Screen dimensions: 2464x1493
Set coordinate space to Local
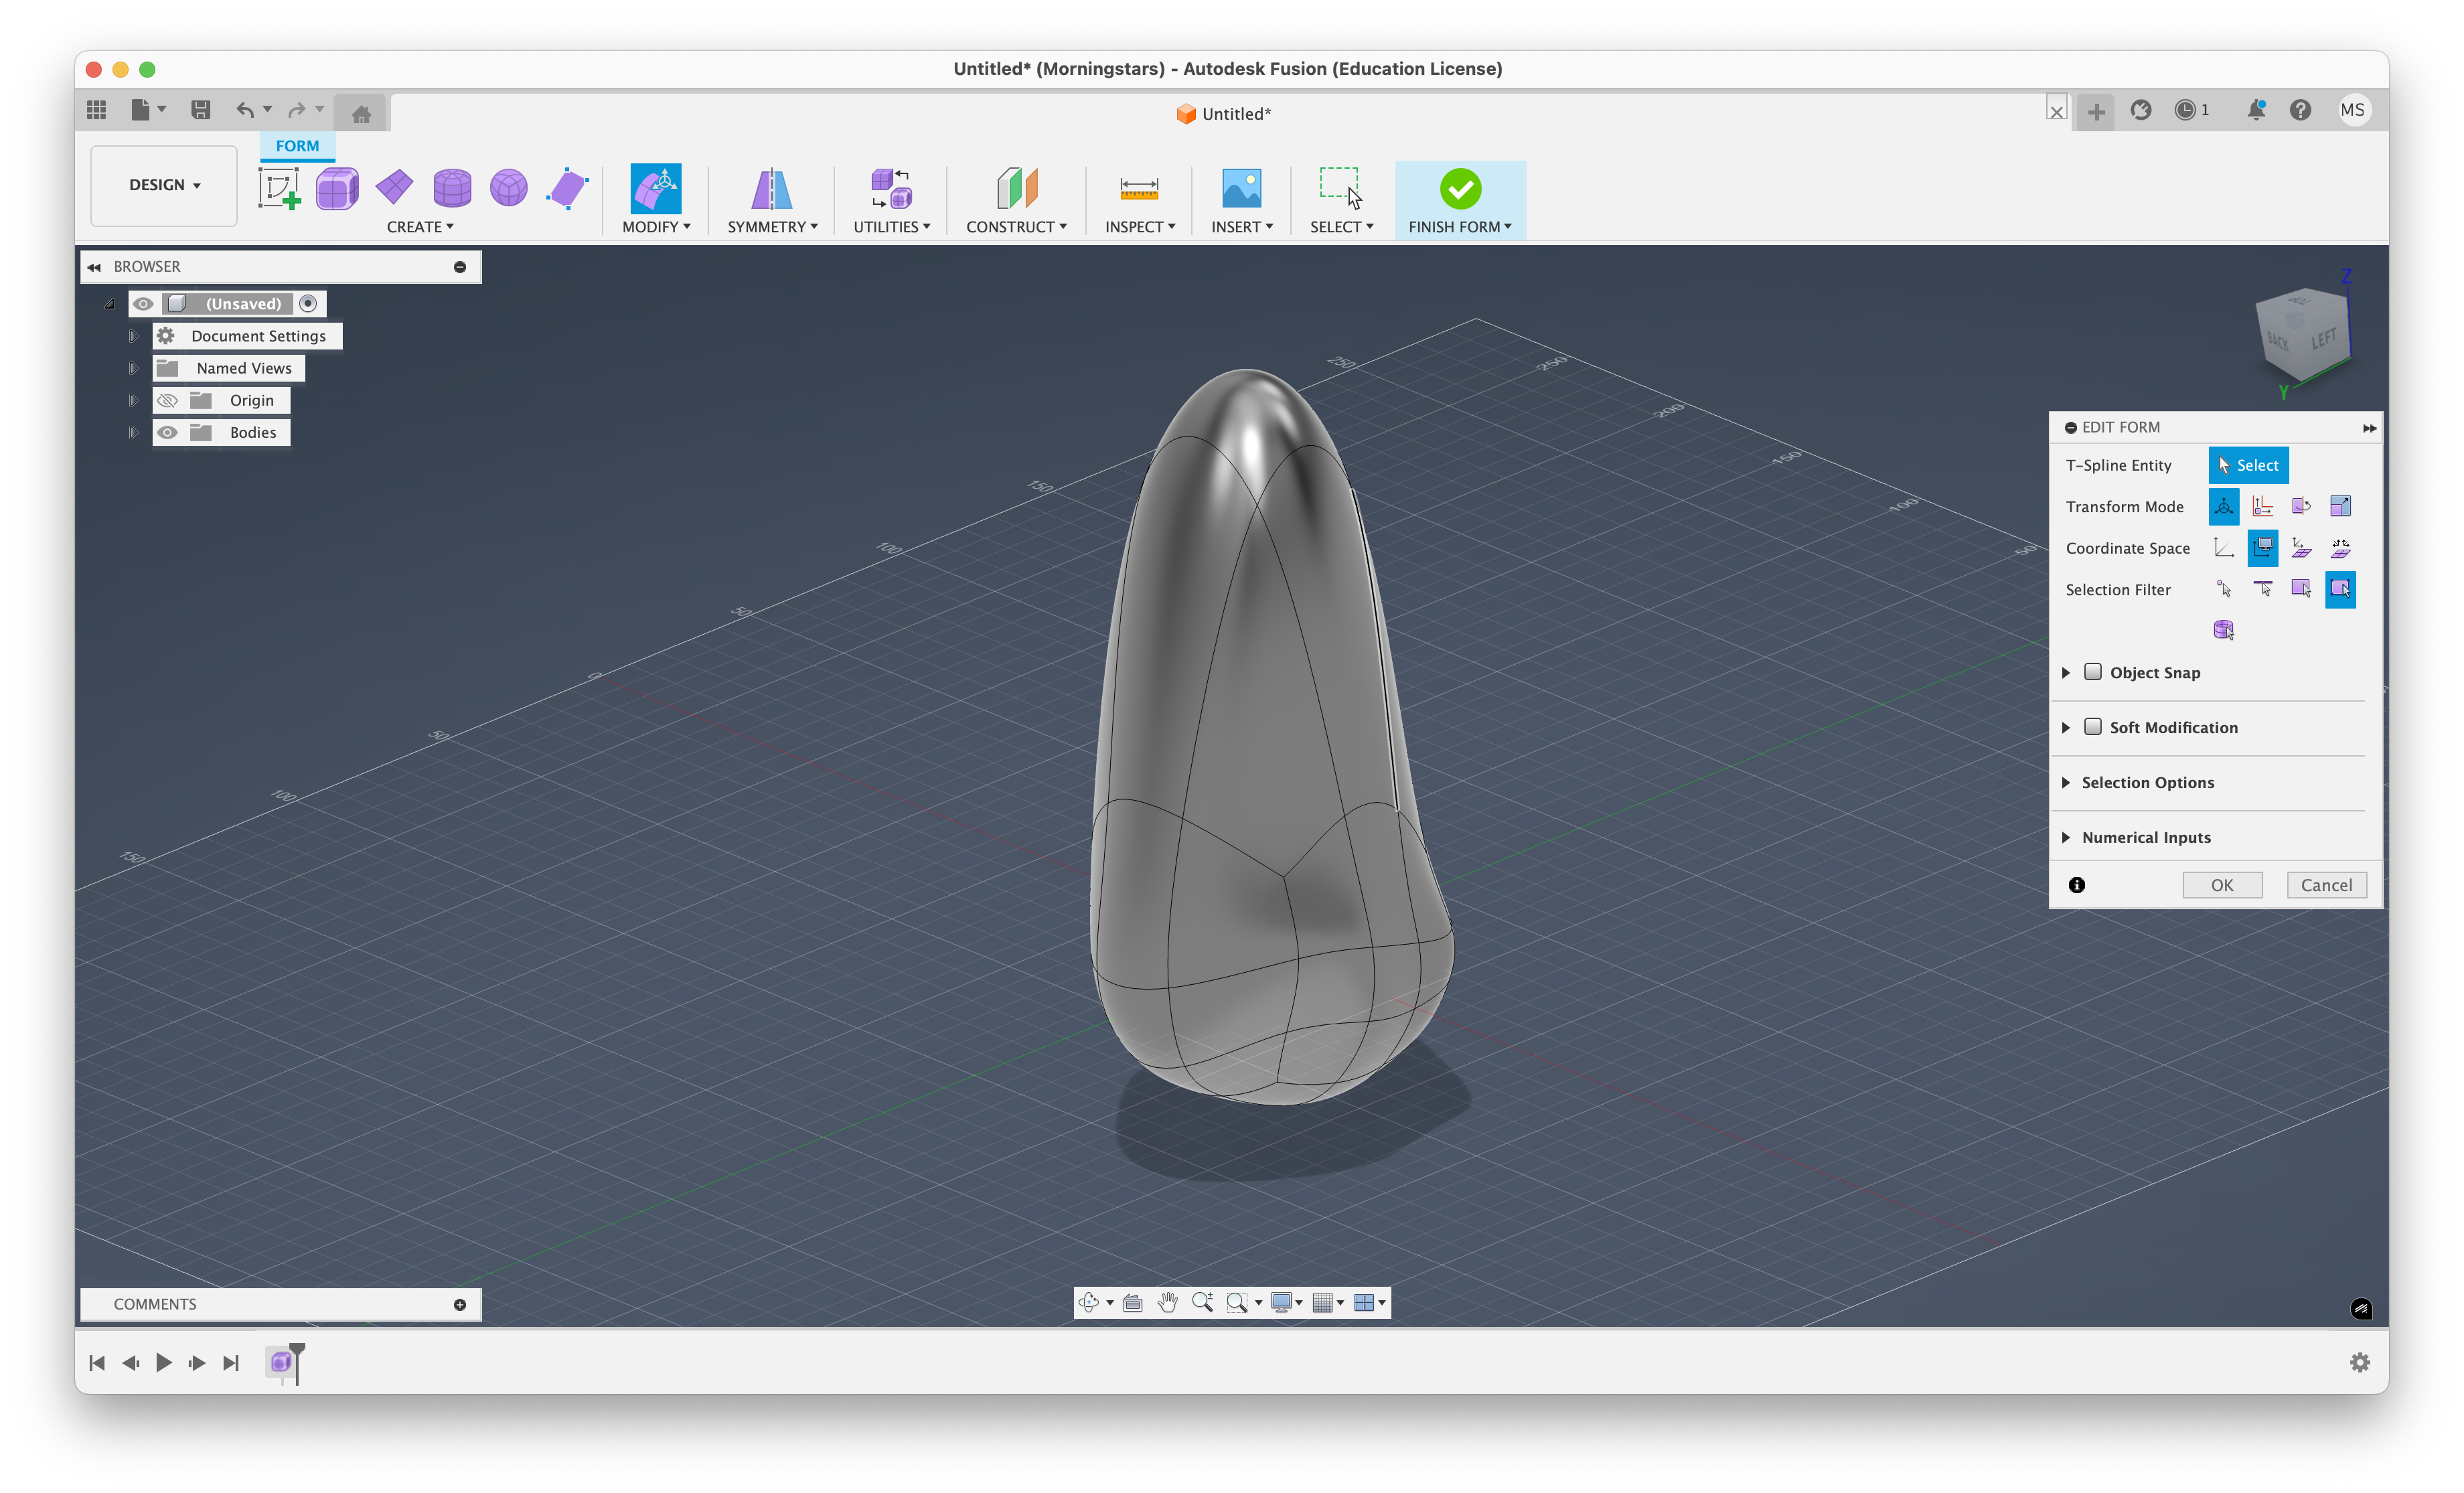click(2301, 548)
